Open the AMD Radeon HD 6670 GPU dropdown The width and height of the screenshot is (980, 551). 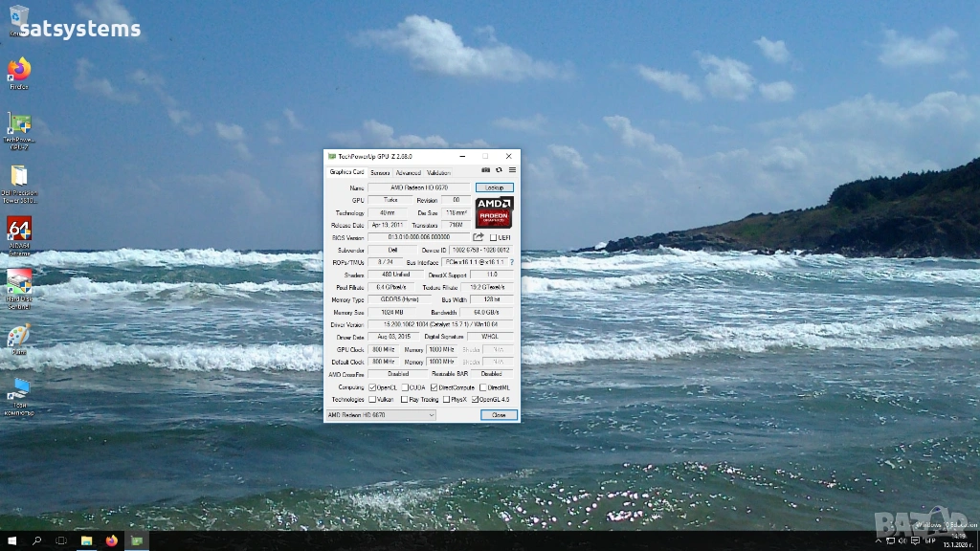[x=381, y=415]
